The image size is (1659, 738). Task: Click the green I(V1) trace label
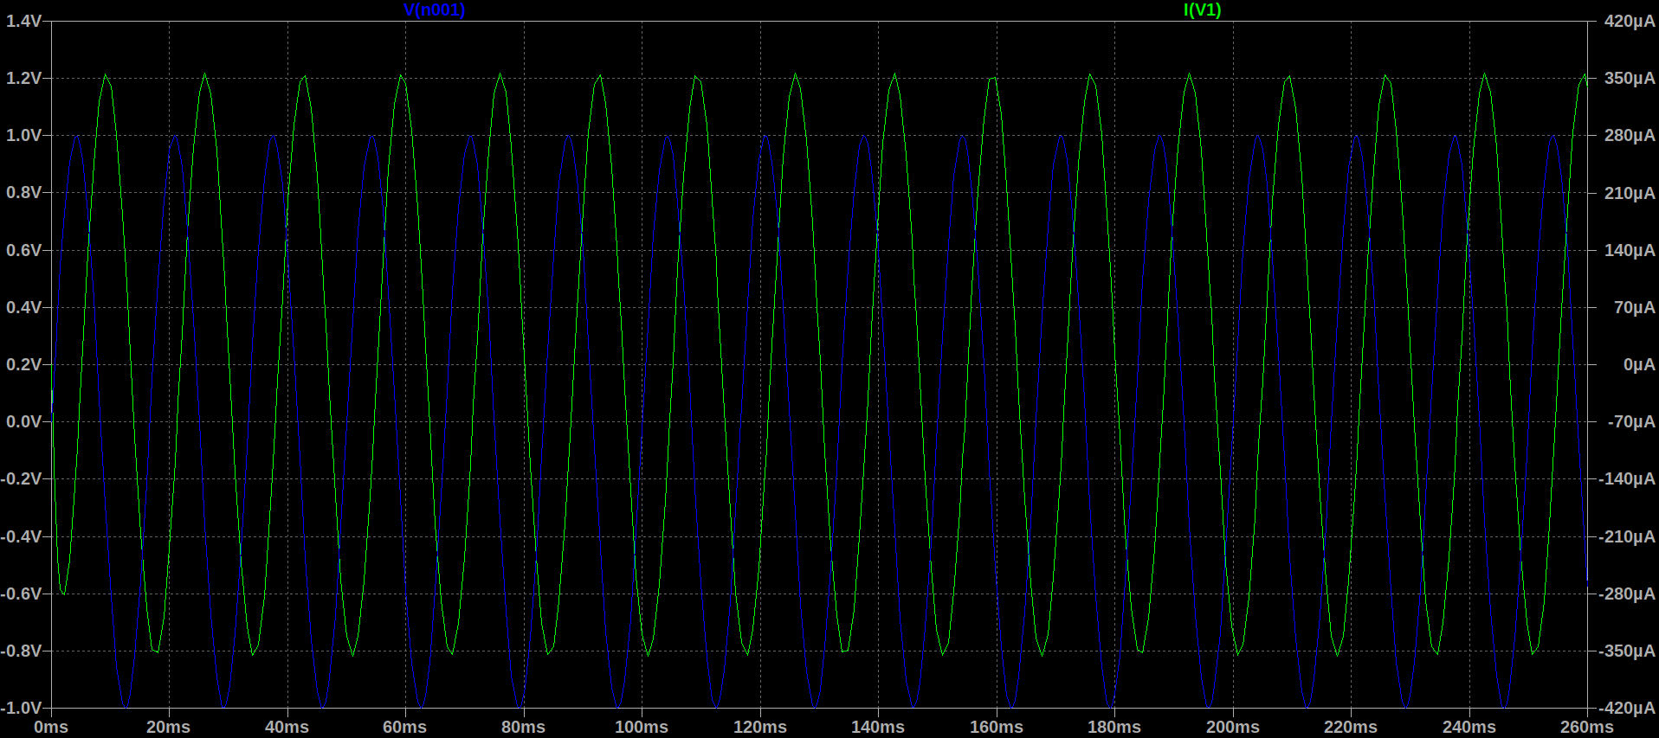(1202, 10)
